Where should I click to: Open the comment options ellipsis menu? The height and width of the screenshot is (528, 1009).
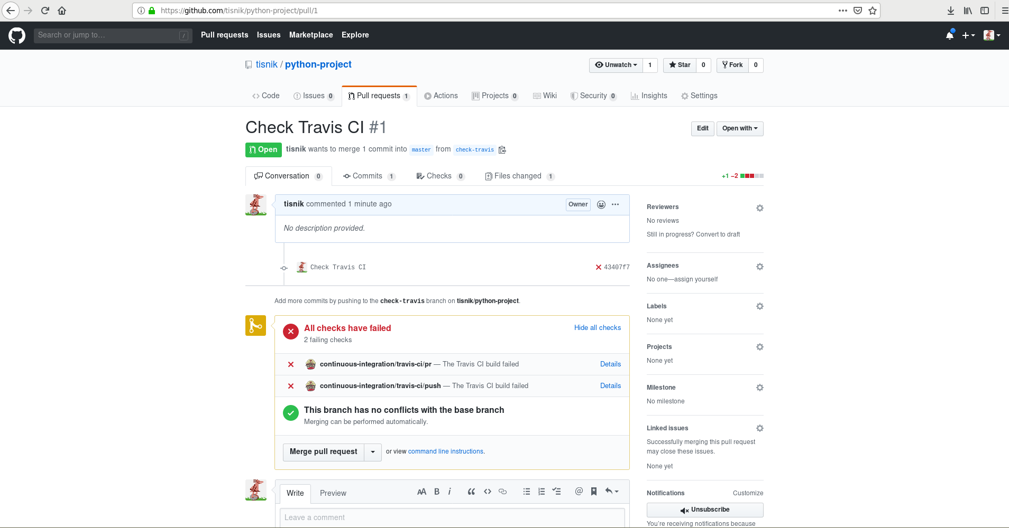click(x=616, y=204)
